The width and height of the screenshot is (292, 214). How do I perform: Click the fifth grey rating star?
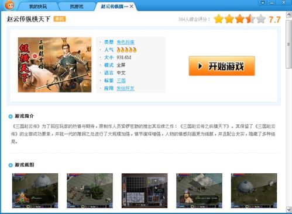(x=261, y=19)
